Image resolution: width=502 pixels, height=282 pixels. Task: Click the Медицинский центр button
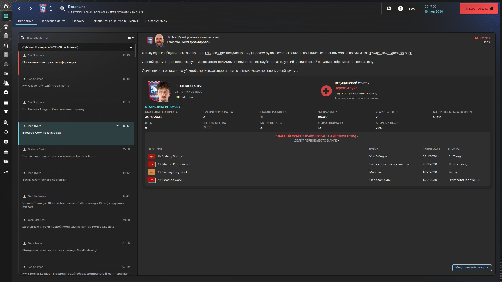(x=472, y=267)
